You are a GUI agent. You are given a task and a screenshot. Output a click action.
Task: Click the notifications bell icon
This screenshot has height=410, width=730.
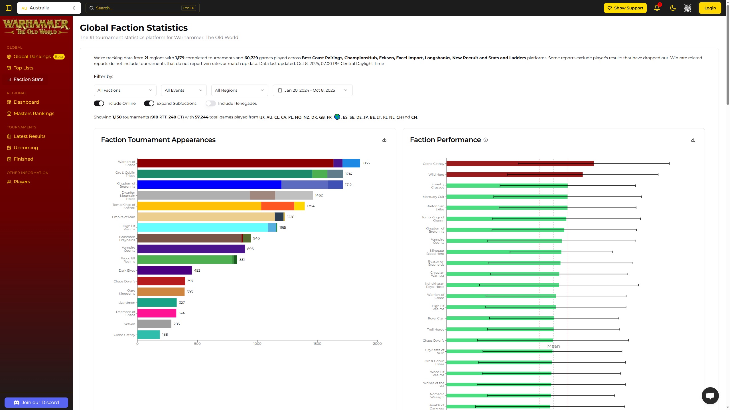coord(657,8)
